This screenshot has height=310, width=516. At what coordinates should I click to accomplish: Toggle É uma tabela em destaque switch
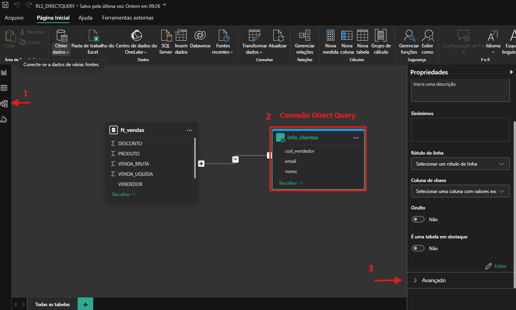click(418, 248)
